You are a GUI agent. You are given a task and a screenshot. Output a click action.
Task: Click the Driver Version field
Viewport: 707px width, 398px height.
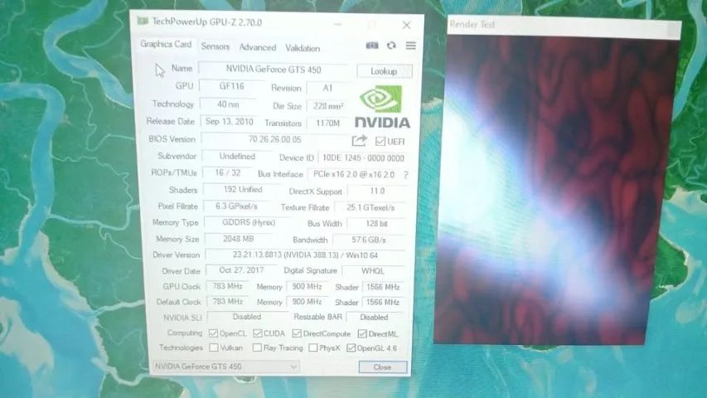pos(305,255)
